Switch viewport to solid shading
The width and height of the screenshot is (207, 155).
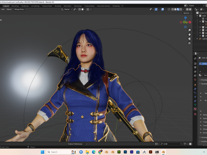[x=175, y=9]
